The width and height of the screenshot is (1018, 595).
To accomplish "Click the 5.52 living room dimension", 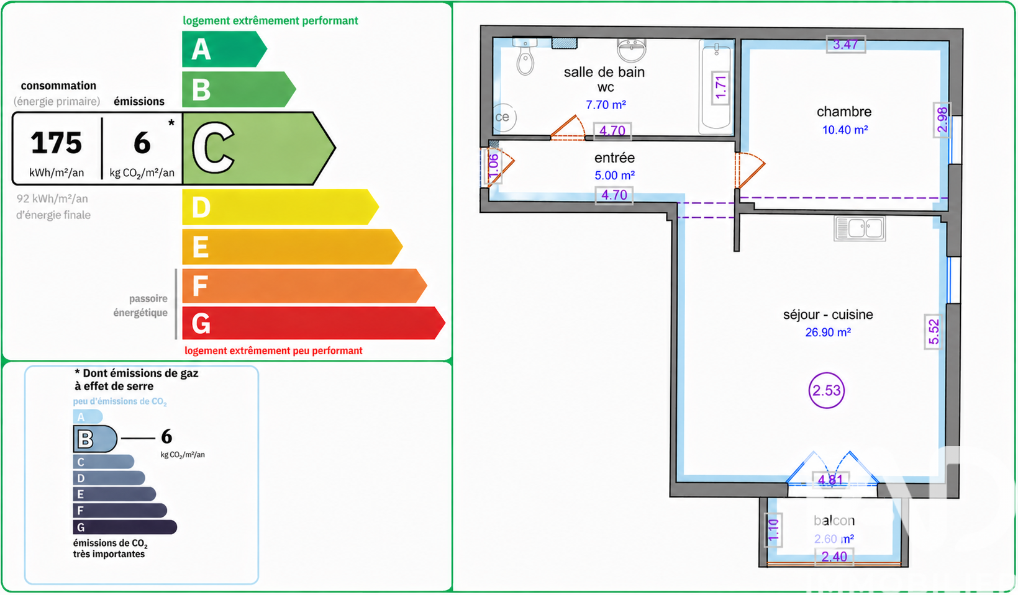I will [934, 331].
